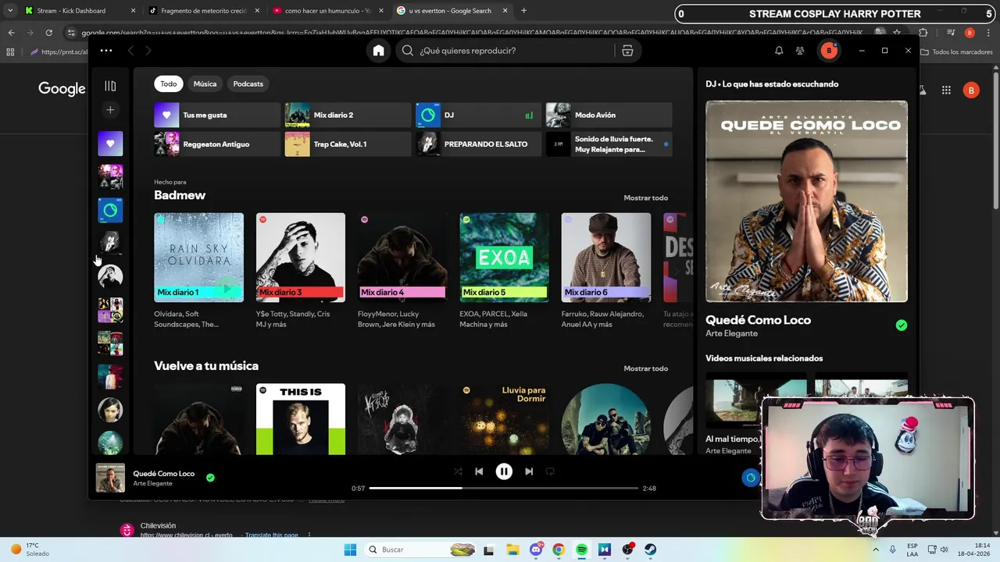
Task: Select the Música filter chip
Action: 205,84
